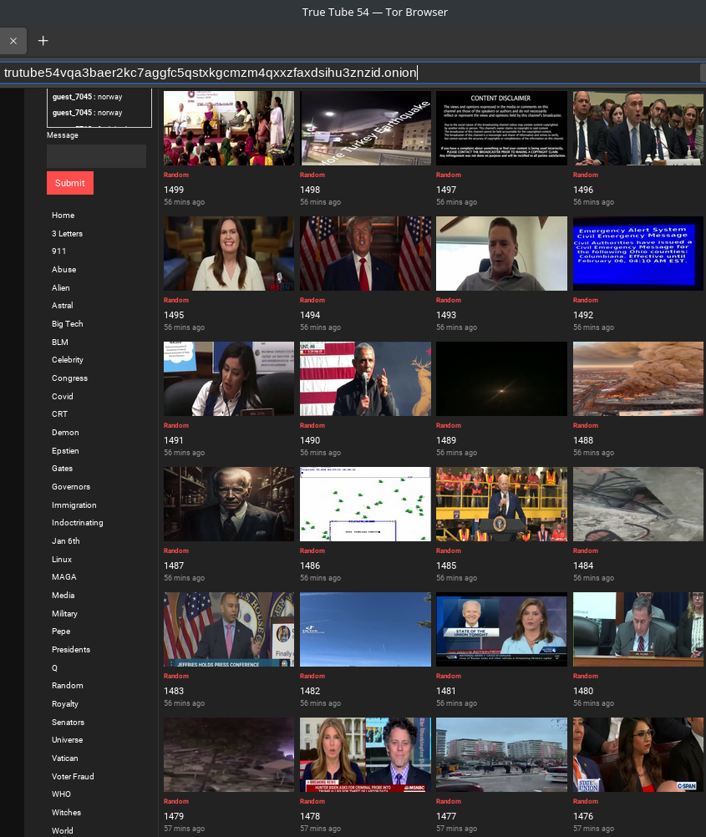Play the Turkey Earthquake video 1498 thumbnail
This screenshot has width=706, height=837.
pyautogui.click(x=365, y=128)
